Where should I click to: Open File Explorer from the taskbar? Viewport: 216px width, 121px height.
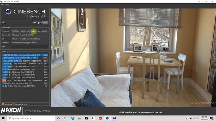click(x=79, y=118)
